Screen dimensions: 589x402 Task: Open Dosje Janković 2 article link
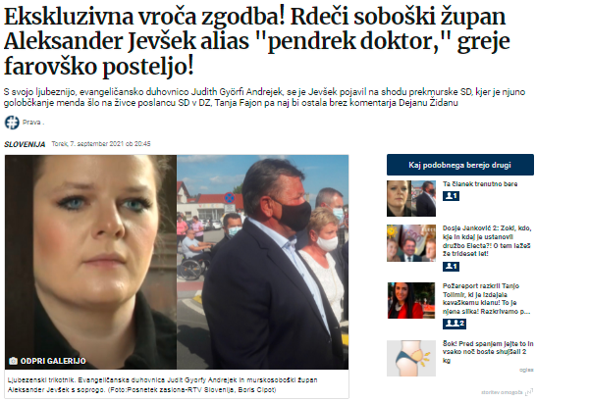(487, 241)
